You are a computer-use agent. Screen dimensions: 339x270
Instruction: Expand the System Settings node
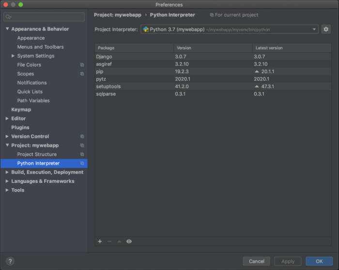[13, 56]
